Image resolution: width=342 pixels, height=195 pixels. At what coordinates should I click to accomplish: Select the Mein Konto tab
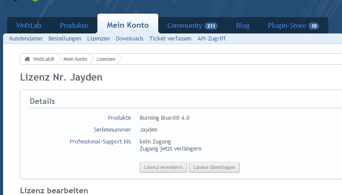click(x=128, y=25)
